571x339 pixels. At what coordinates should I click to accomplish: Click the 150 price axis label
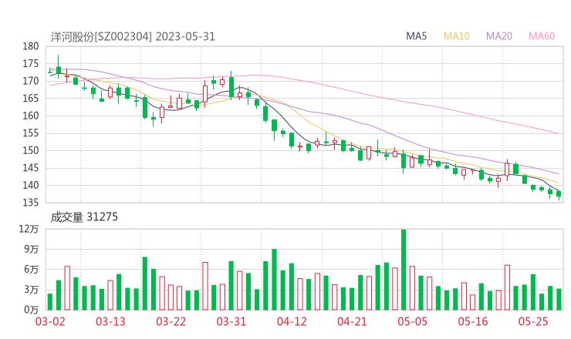[31, 150]
